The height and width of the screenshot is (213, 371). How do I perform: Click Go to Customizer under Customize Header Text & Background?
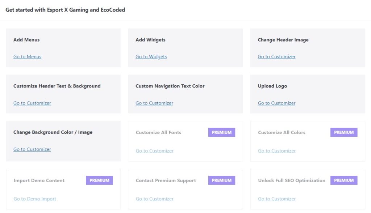(32, 103)
